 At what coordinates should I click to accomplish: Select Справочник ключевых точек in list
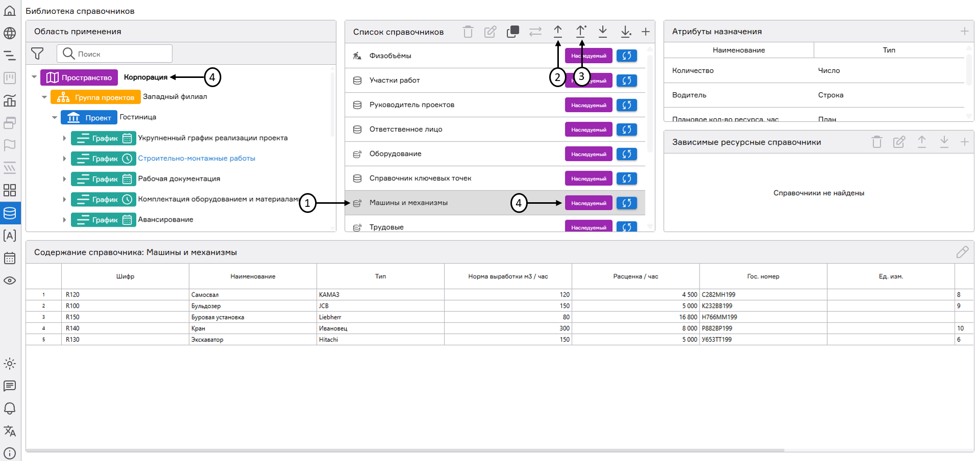(x=420, y=178)
